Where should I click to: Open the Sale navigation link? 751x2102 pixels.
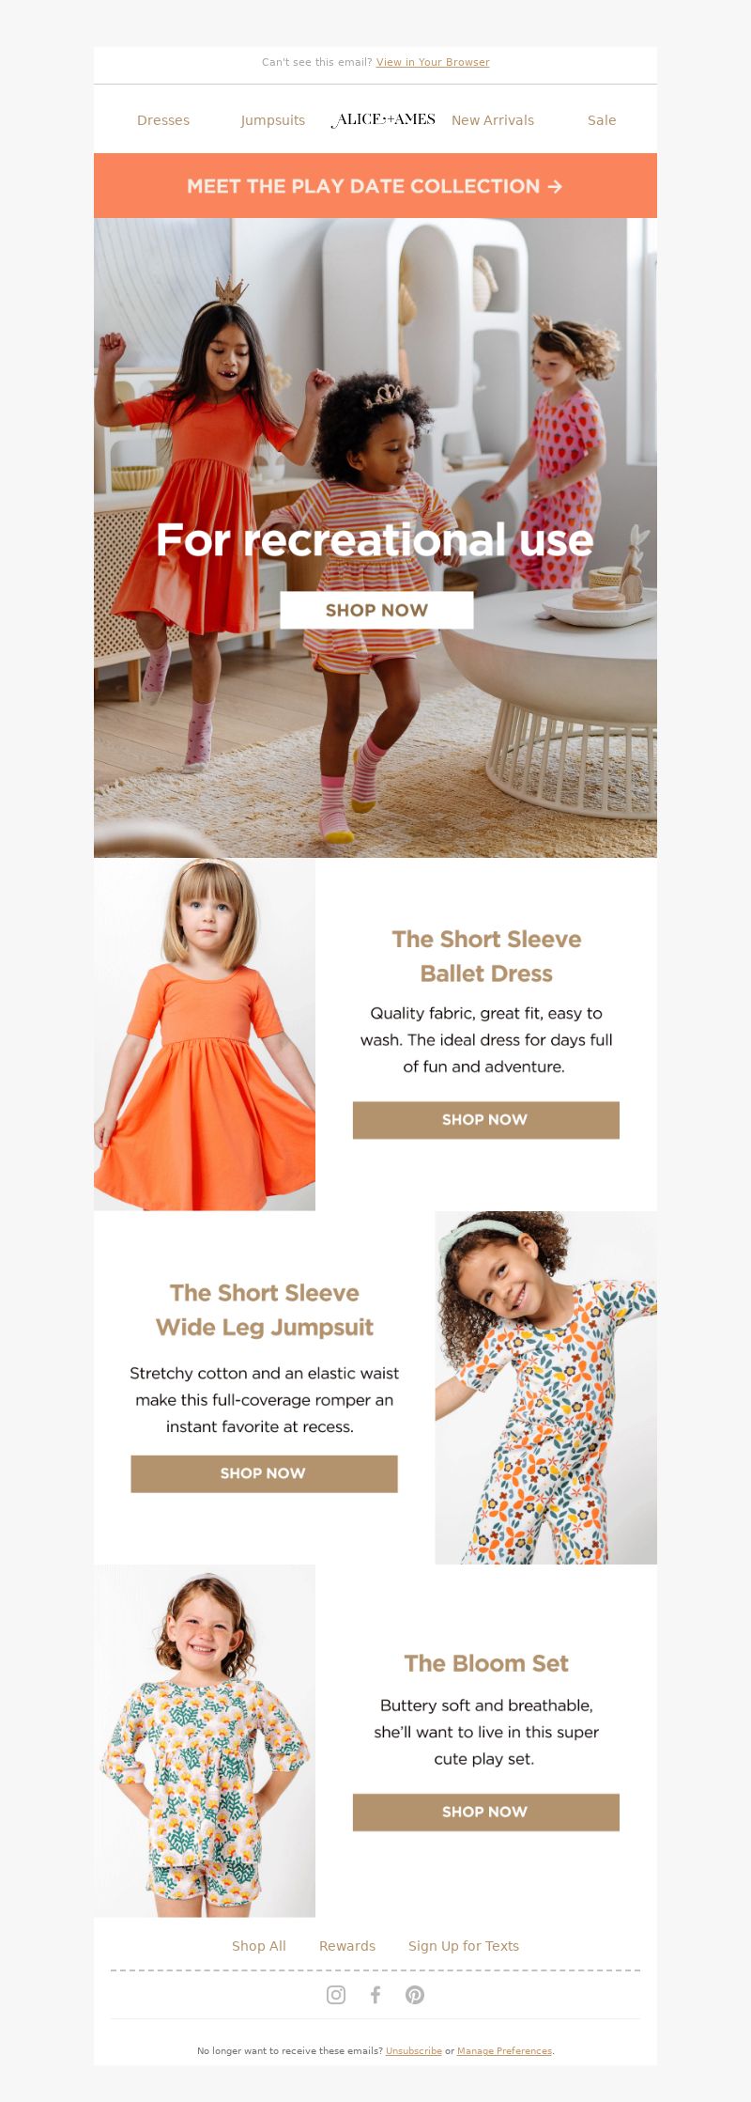tap(602, 120)
